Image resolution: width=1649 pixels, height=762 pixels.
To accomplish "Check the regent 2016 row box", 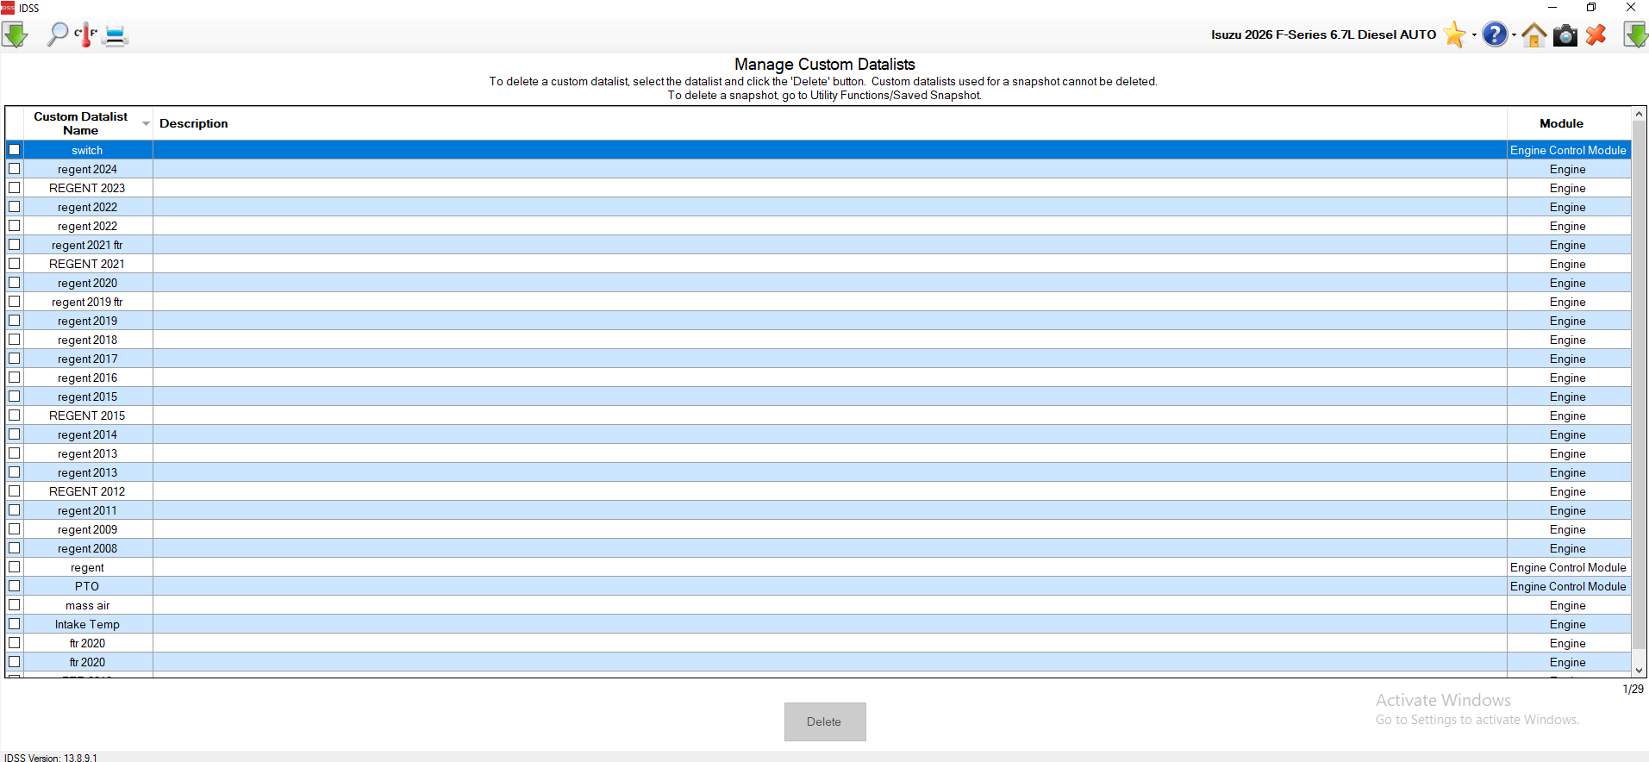I will [15, 378].
